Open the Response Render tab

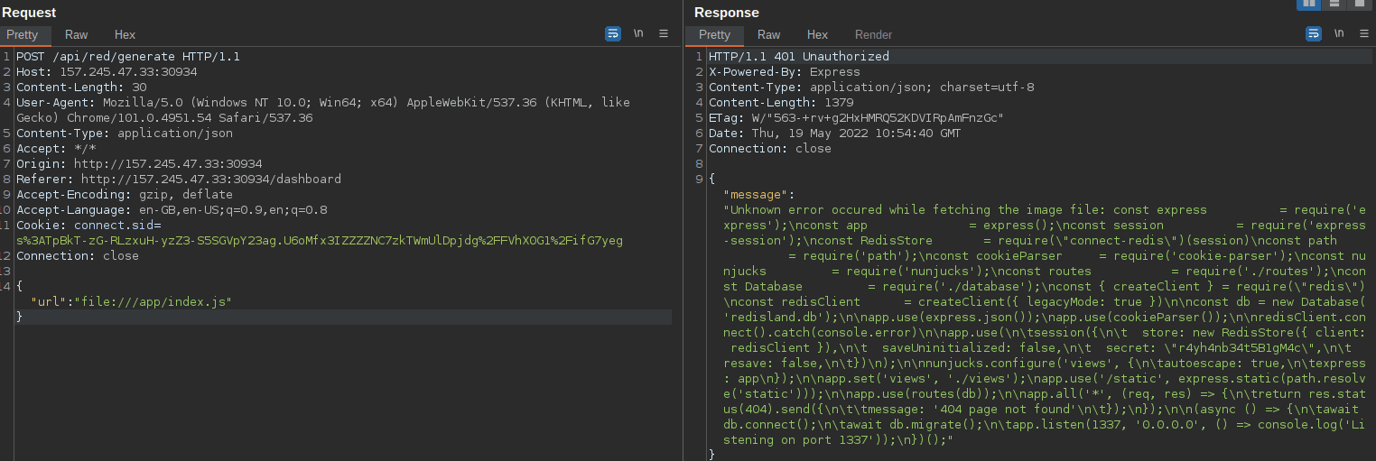point(873,34)
